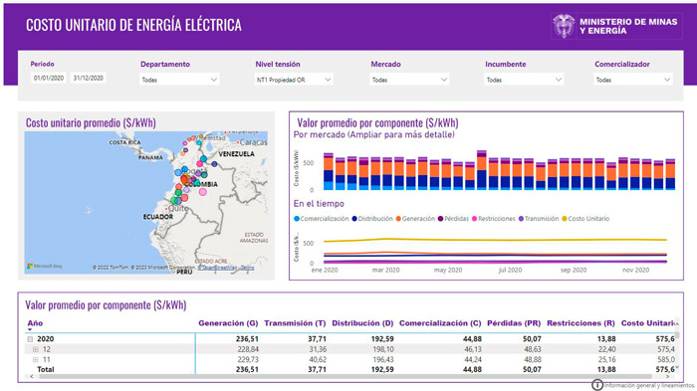Screen dimensions: 697x391
Task: Open the Nivel tensión dropdown
Action: [294, 80]
